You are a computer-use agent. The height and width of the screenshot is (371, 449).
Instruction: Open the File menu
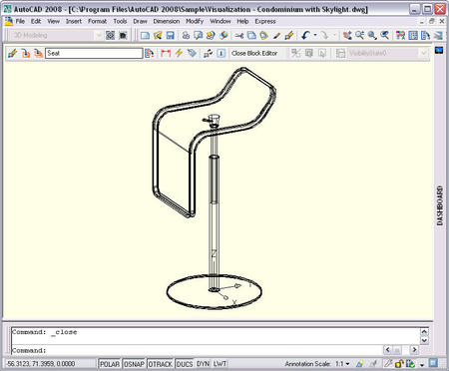(x=20, y=21)
